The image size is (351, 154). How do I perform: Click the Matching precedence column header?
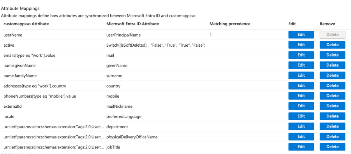[230, 24]
